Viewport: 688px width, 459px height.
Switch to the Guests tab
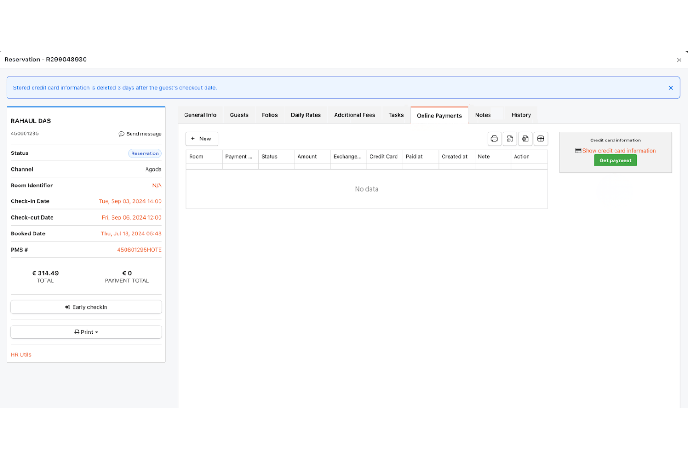[x=239, y=115]
